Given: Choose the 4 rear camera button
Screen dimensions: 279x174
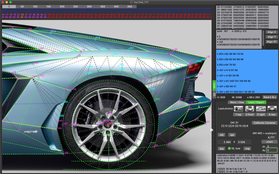Looking at the screenshot, I should click(272, 115).
